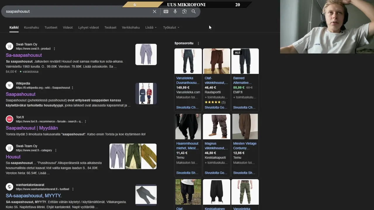Open more options for Swat-Team Oy category result
The width and height of the screenshot is (374, 210).
pos(56,150)
